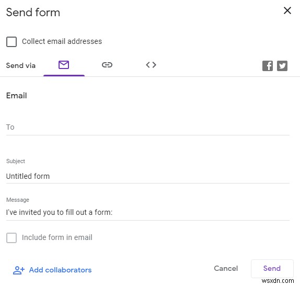Click the add person collaborators icon

click(19, 270)
